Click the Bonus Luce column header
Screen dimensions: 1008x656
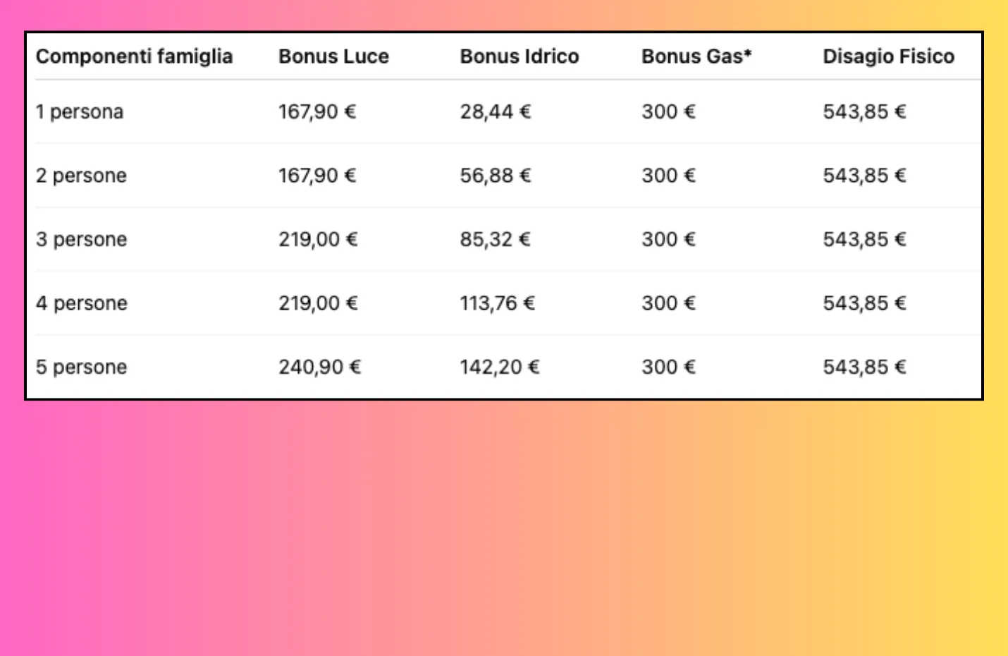click(333, 56)
